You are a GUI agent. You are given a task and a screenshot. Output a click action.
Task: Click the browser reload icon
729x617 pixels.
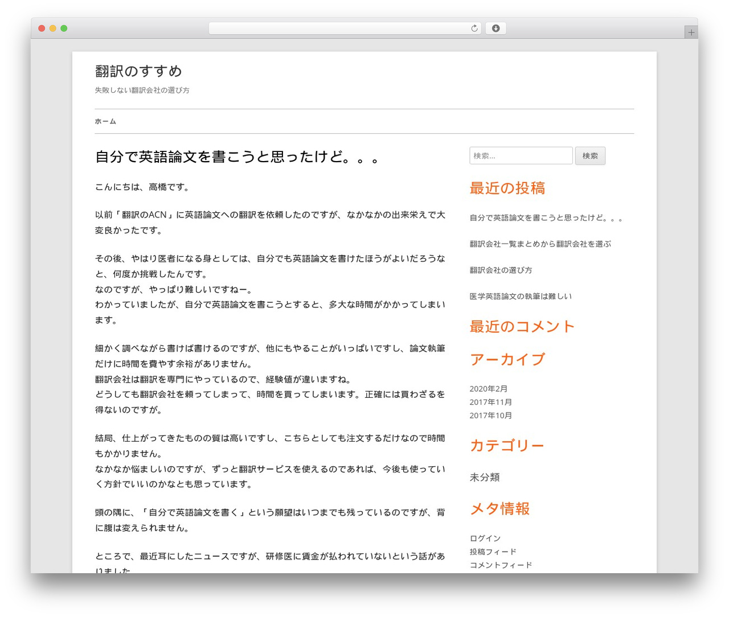[x=474, y=28]
